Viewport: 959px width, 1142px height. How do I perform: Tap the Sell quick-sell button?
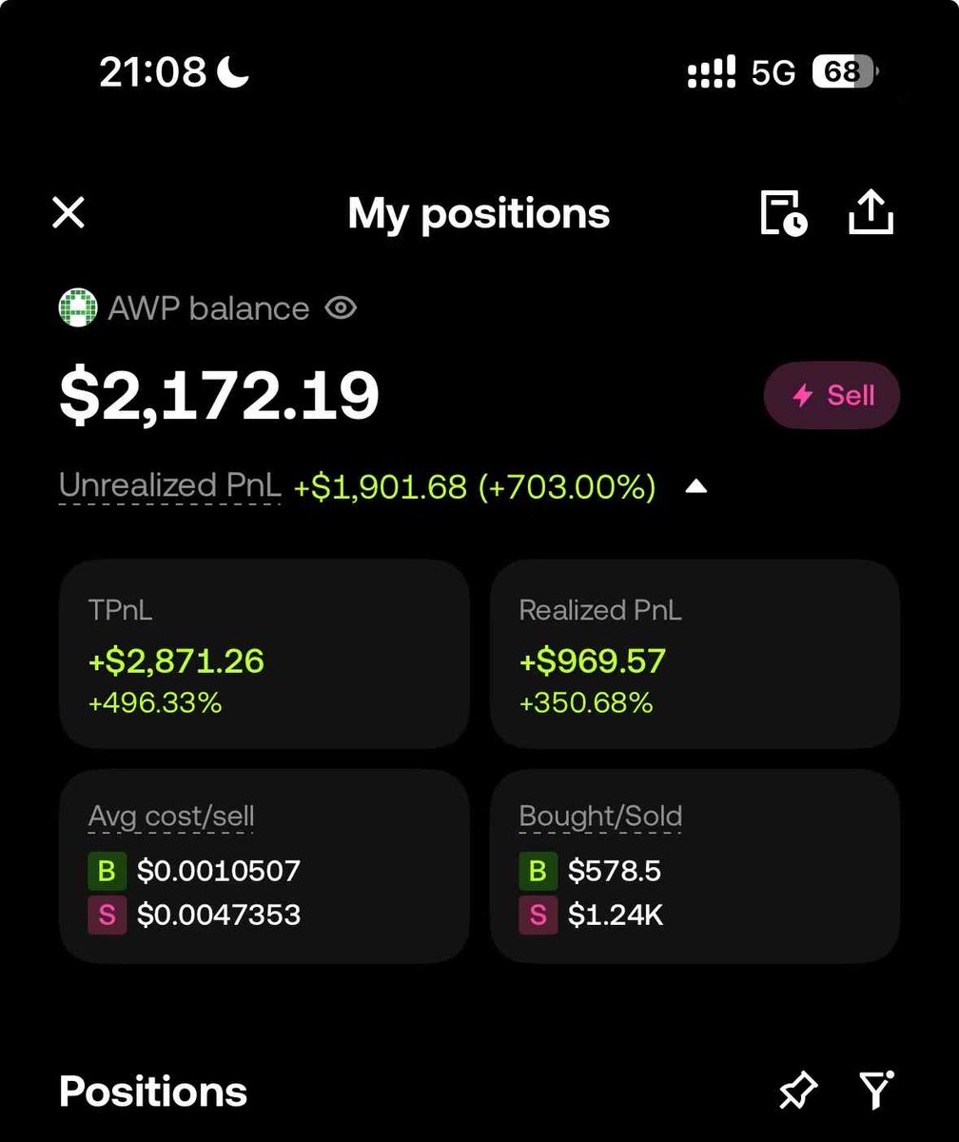point(832,395)
